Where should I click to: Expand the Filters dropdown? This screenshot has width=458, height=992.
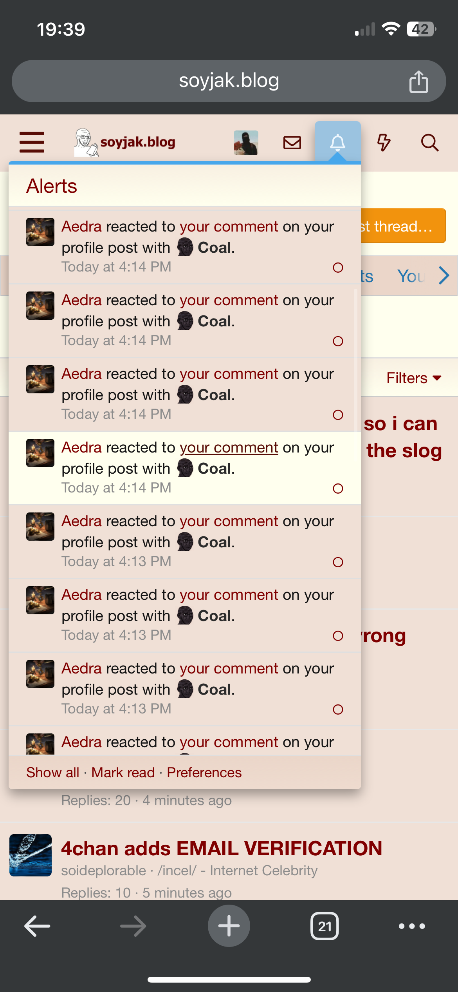[414, 378]
